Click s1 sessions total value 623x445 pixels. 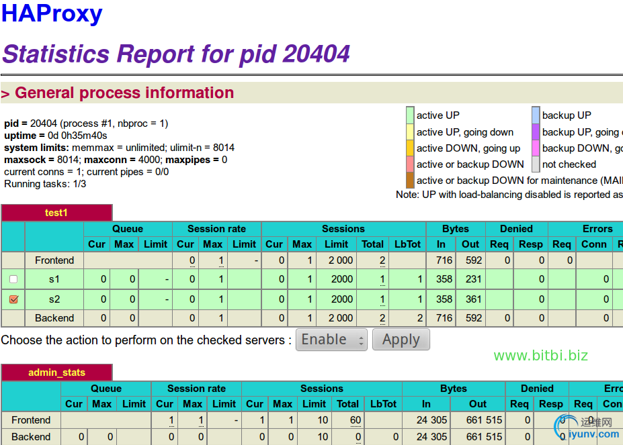[382, 279]
